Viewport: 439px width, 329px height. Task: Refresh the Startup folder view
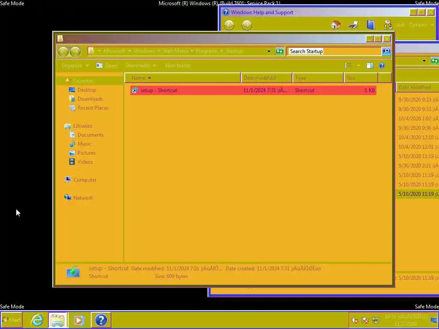point(280,51)
